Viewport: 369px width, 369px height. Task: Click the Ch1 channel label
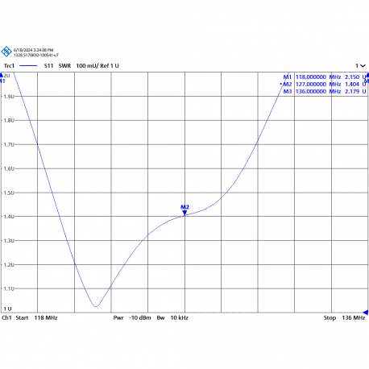(6, 317)
